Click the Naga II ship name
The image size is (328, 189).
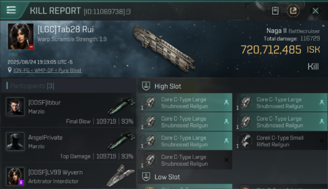coord(277,31)
